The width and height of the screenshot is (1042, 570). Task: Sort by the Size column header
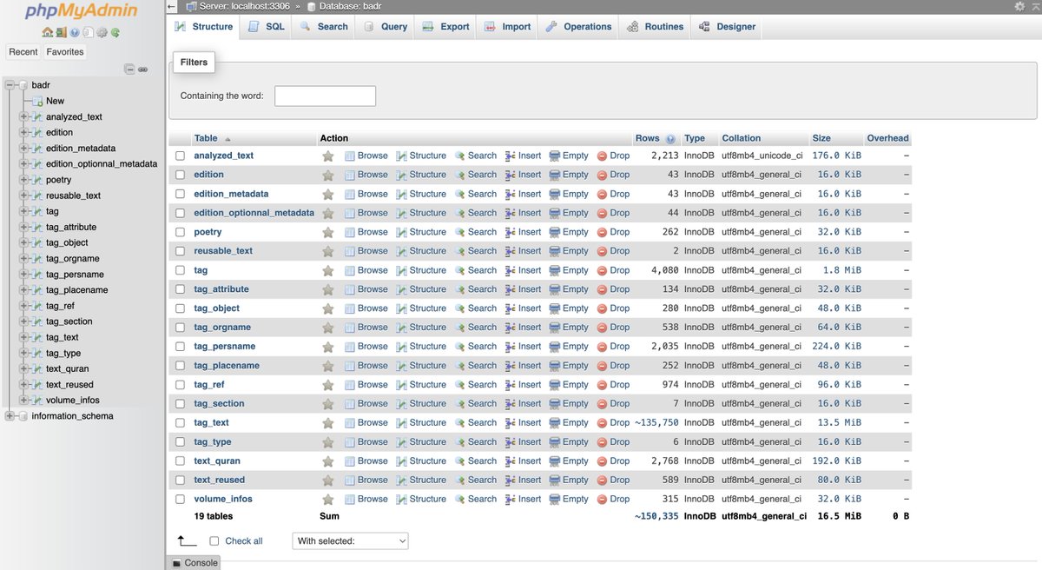pos(821,138)
